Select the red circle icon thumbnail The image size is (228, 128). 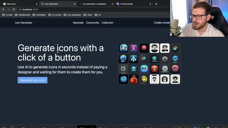click(x=144, y=48)
